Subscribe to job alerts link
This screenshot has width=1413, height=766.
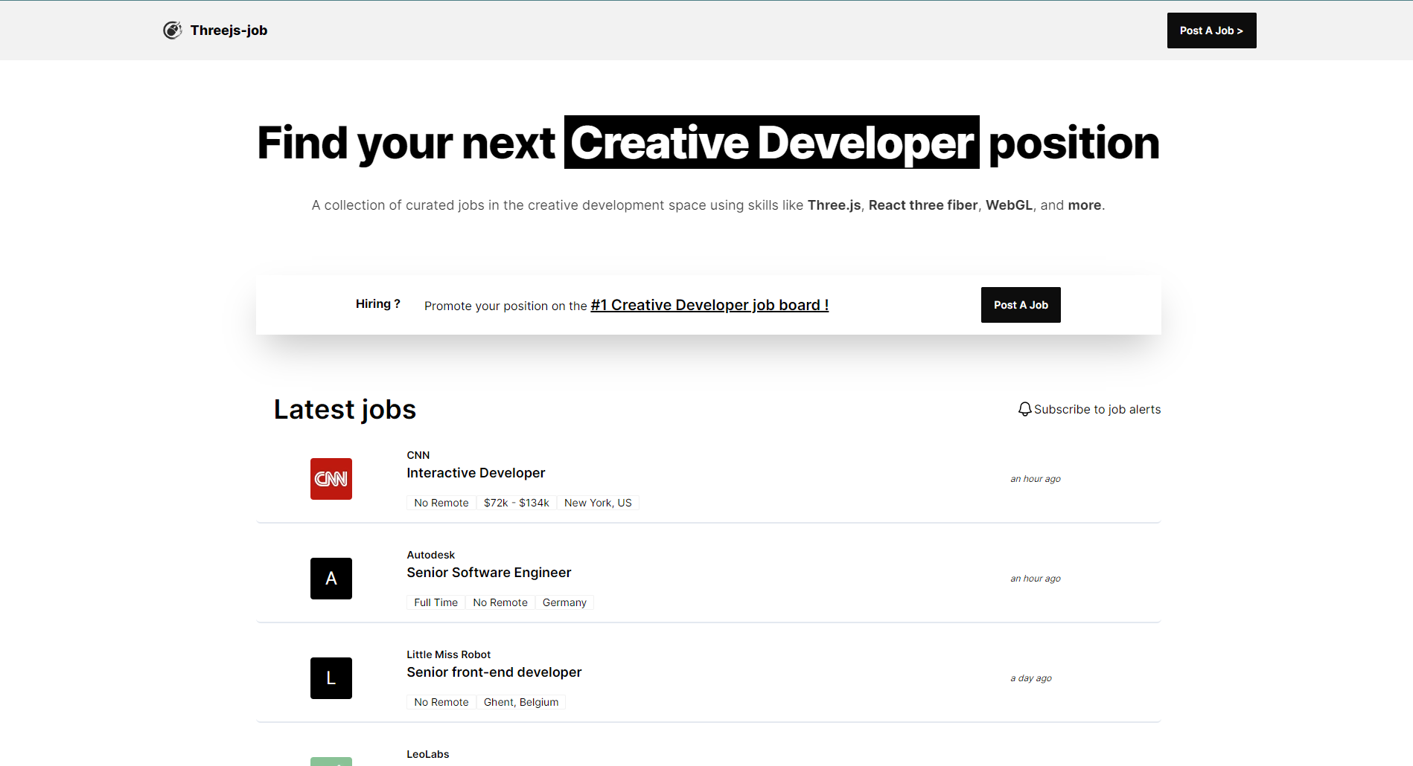pyautogui.click(x=1097, y=409)
